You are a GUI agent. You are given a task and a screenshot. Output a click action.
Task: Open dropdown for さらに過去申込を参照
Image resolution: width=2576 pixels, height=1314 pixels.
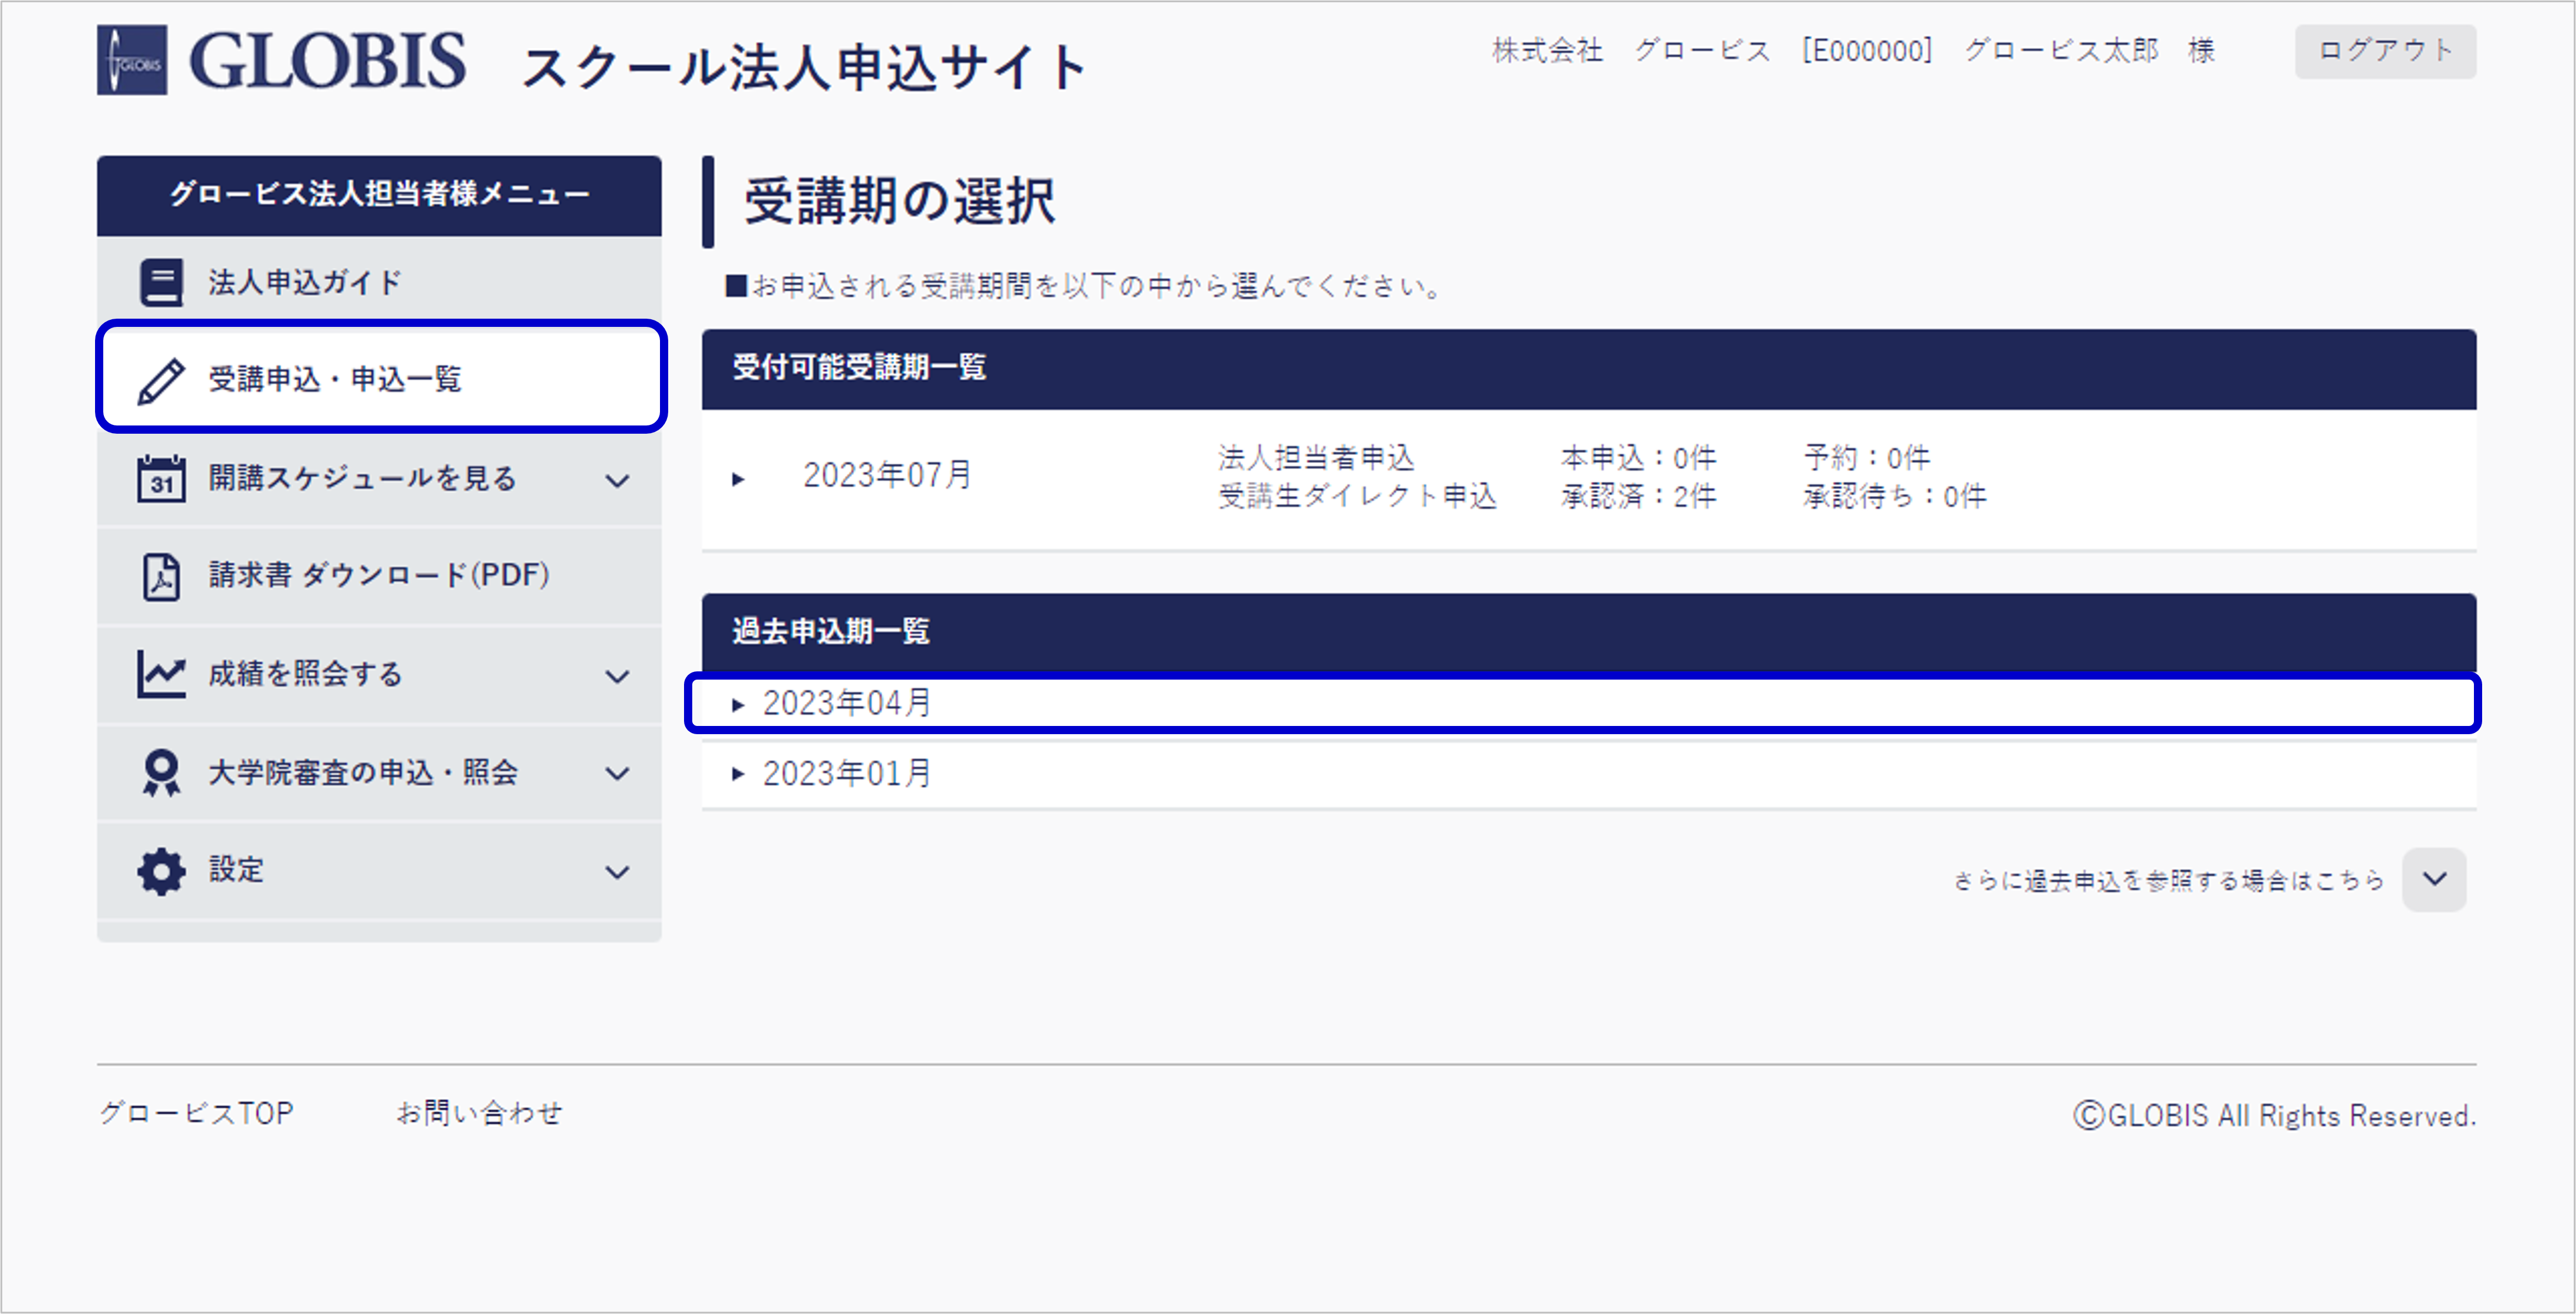(x=2434, y=879)
